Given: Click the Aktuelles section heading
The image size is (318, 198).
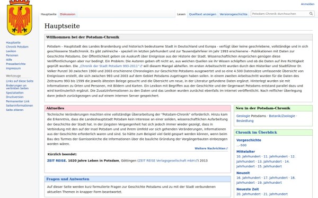Looking at the screenshot, I should pyautogui.click(x=55, y=108).
